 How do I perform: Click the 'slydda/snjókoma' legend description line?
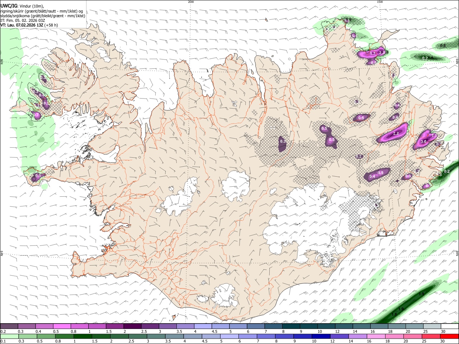(43, 16)
